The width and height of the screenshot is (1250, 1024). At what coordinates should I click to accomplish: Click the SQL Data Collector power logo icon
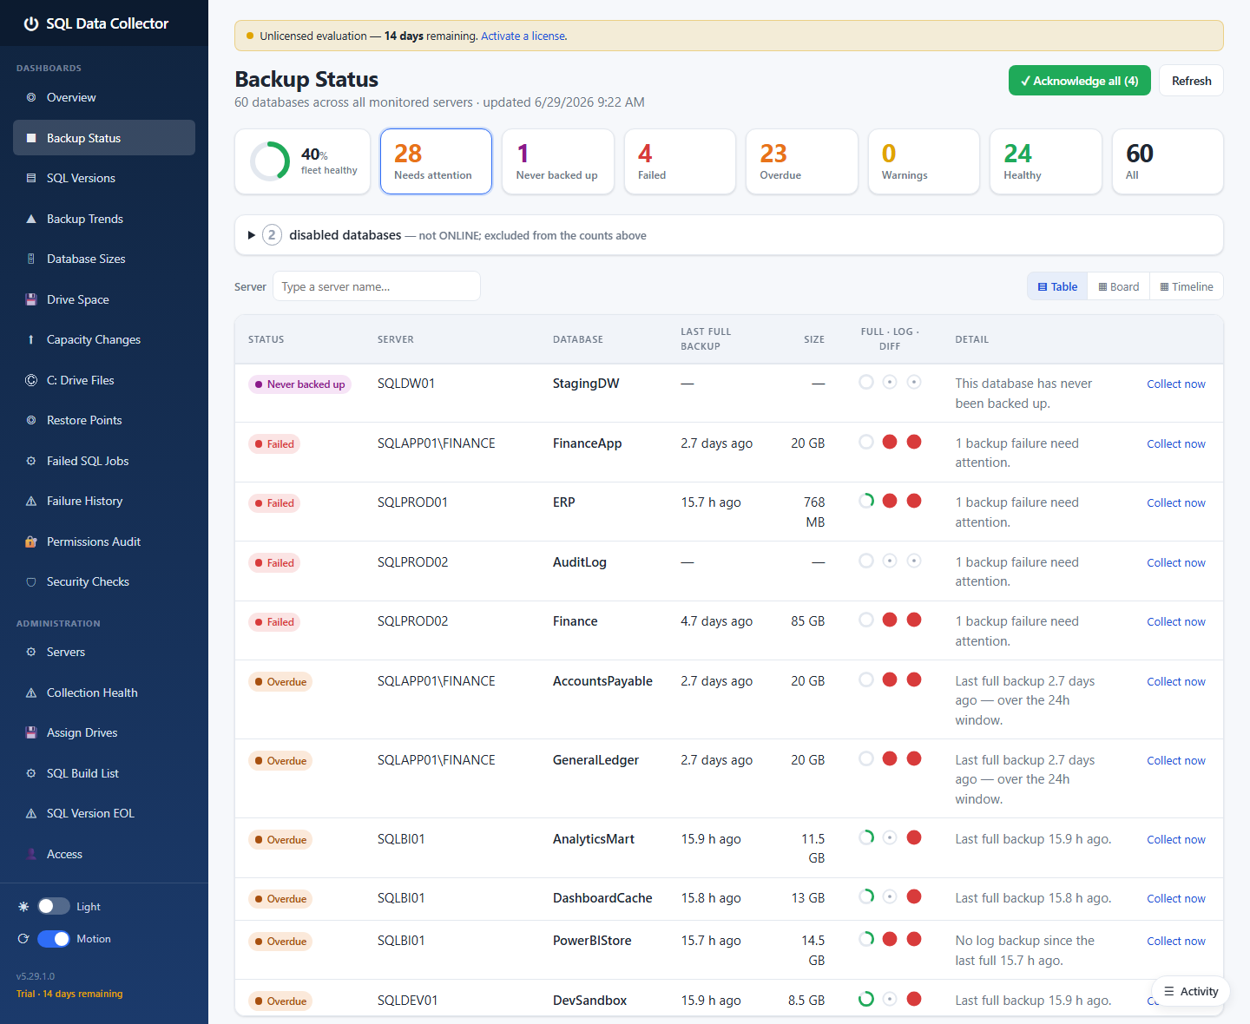[31, 23]
